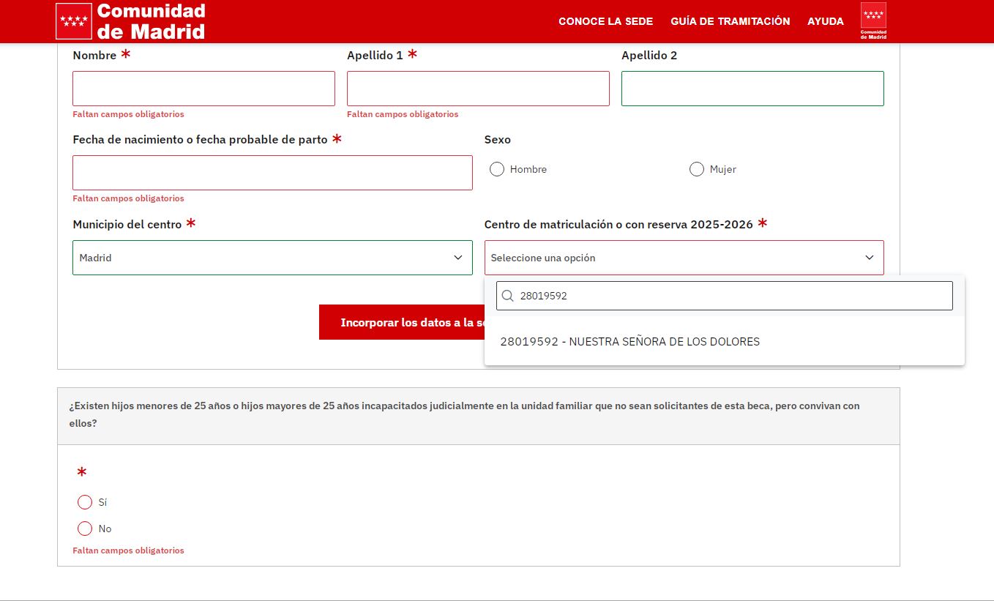994x601 pixels.
Task: Open the GUÍA DE TRAMITACIÓN menu
Action: [x=730, y=21]
